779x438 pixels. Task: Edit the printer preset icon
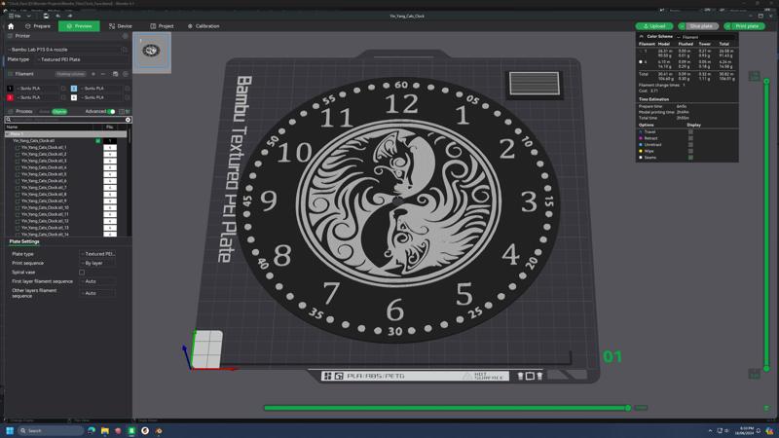pos(126,50)
